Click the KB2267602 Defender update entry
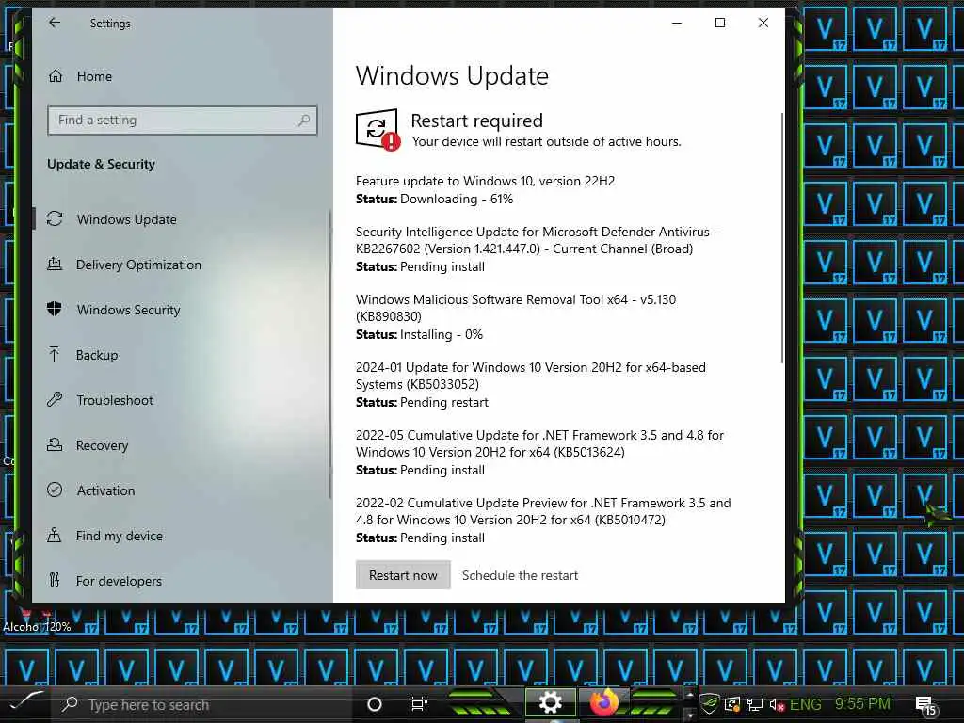Image resolution: width=964 pixels, height=723 pixels. [x=537, y=240]
